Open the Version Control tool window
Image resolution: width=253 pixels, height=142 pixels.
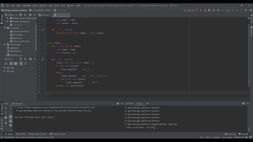(x=38, y=134)
